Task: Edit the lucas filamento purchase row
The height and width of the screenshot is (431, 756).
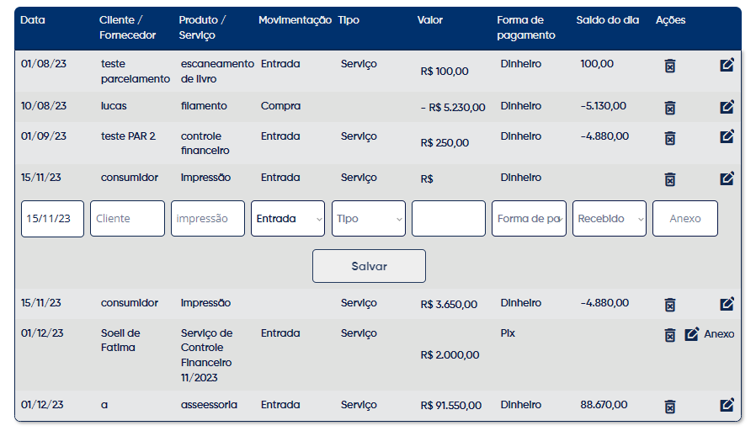Action: (x=727, y=107)
